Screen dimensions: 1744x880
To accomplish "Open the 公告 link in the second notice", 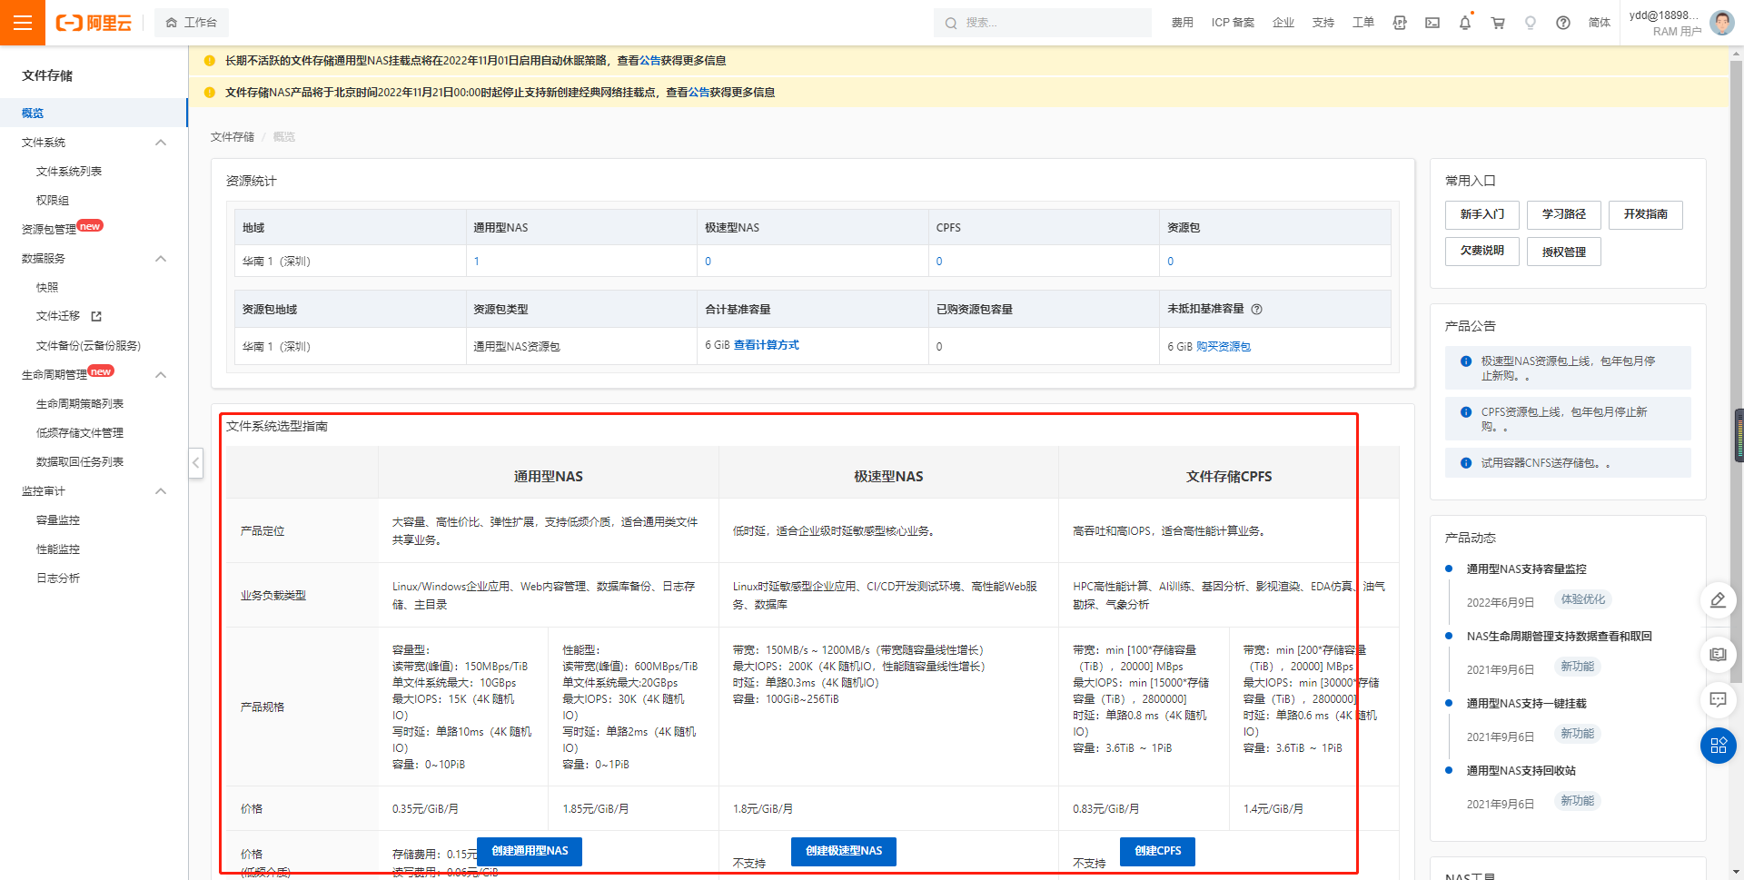I will click(699, 93).
